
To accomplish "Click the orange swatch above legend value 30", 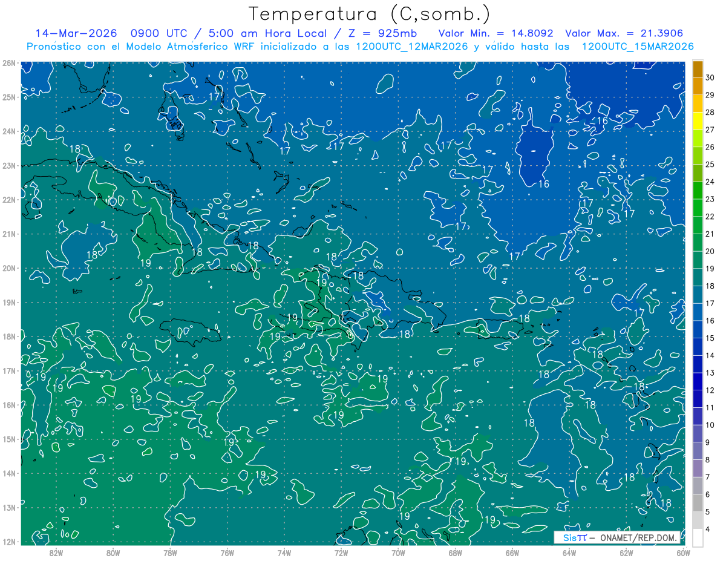I will pos(698,70).
